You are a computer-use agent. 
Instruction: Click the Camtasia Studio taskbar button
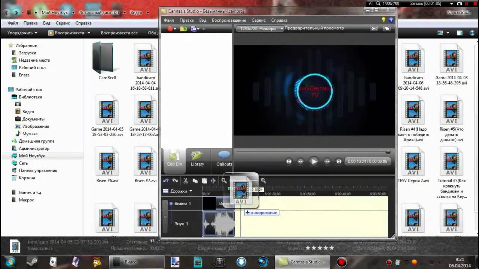pyautogui.click(x=303, y=262)
